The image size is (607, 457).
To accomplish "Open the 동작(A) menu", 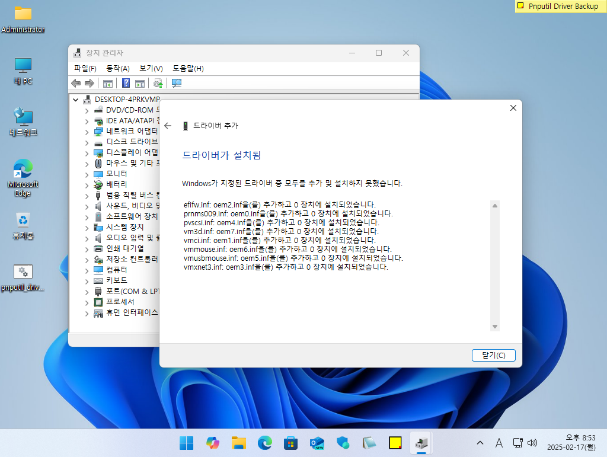I will click(118, 69).
